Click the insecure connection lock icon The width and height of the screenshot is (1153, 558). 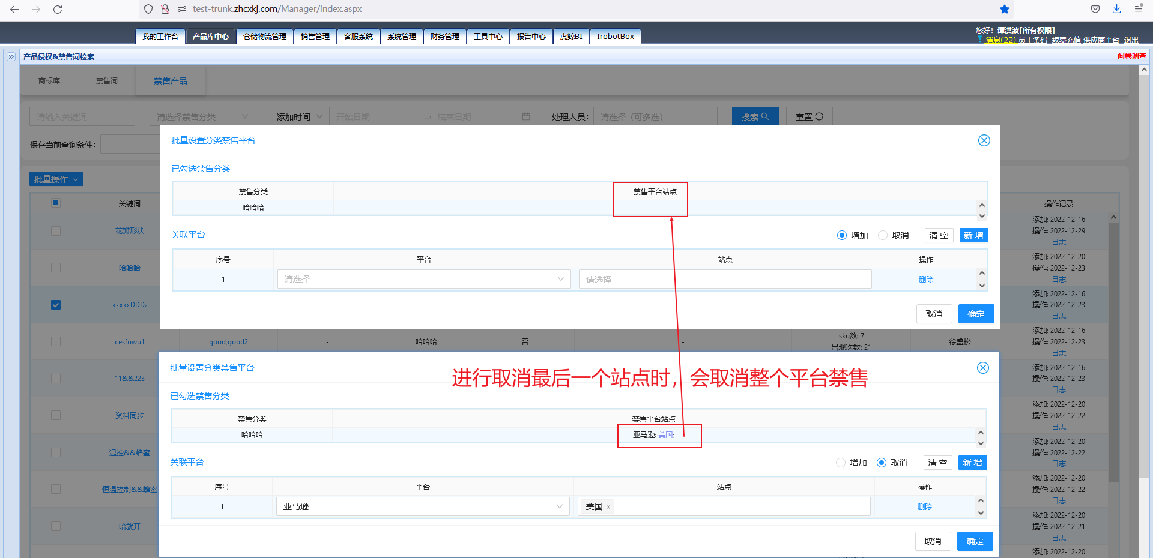click(x=165, y=9)
